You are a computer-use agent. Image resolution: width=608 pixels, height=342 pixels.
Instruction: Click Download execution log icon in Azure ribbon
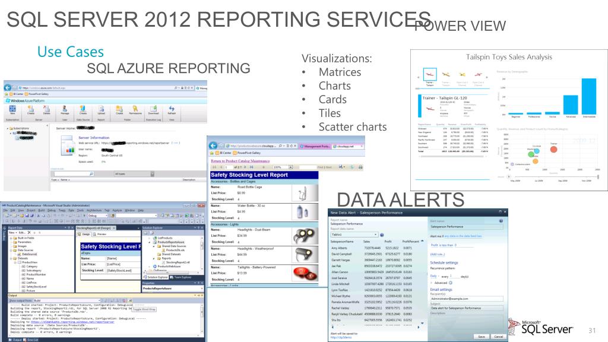(x=154, y=110)
